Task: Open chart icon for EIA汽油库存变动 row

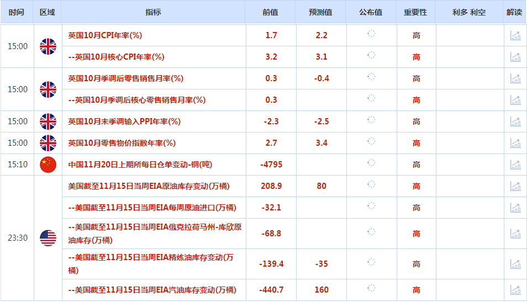Action: 515,290
